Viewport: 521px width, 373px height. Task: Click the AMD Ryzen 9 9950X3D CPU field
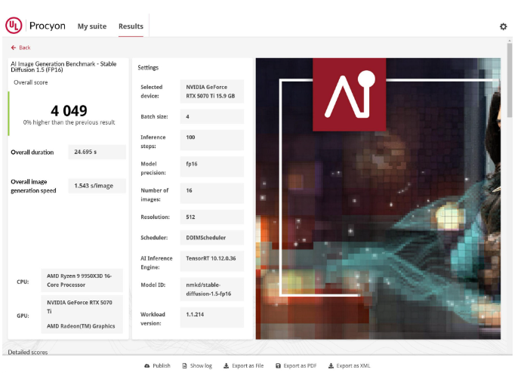point(82,280)
